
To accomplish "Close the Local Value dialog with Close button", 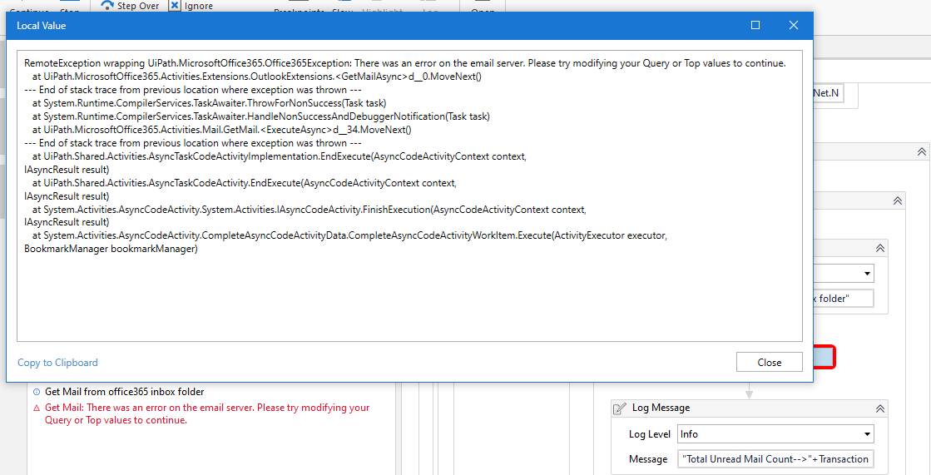I will click(769, 362).
